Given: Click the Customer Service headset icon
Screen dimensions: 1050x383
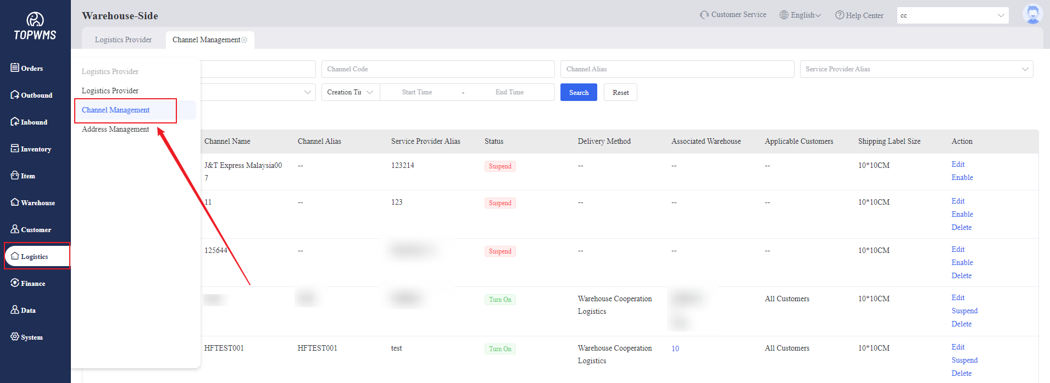Looking at the screenshot, I should pos(704,15).
